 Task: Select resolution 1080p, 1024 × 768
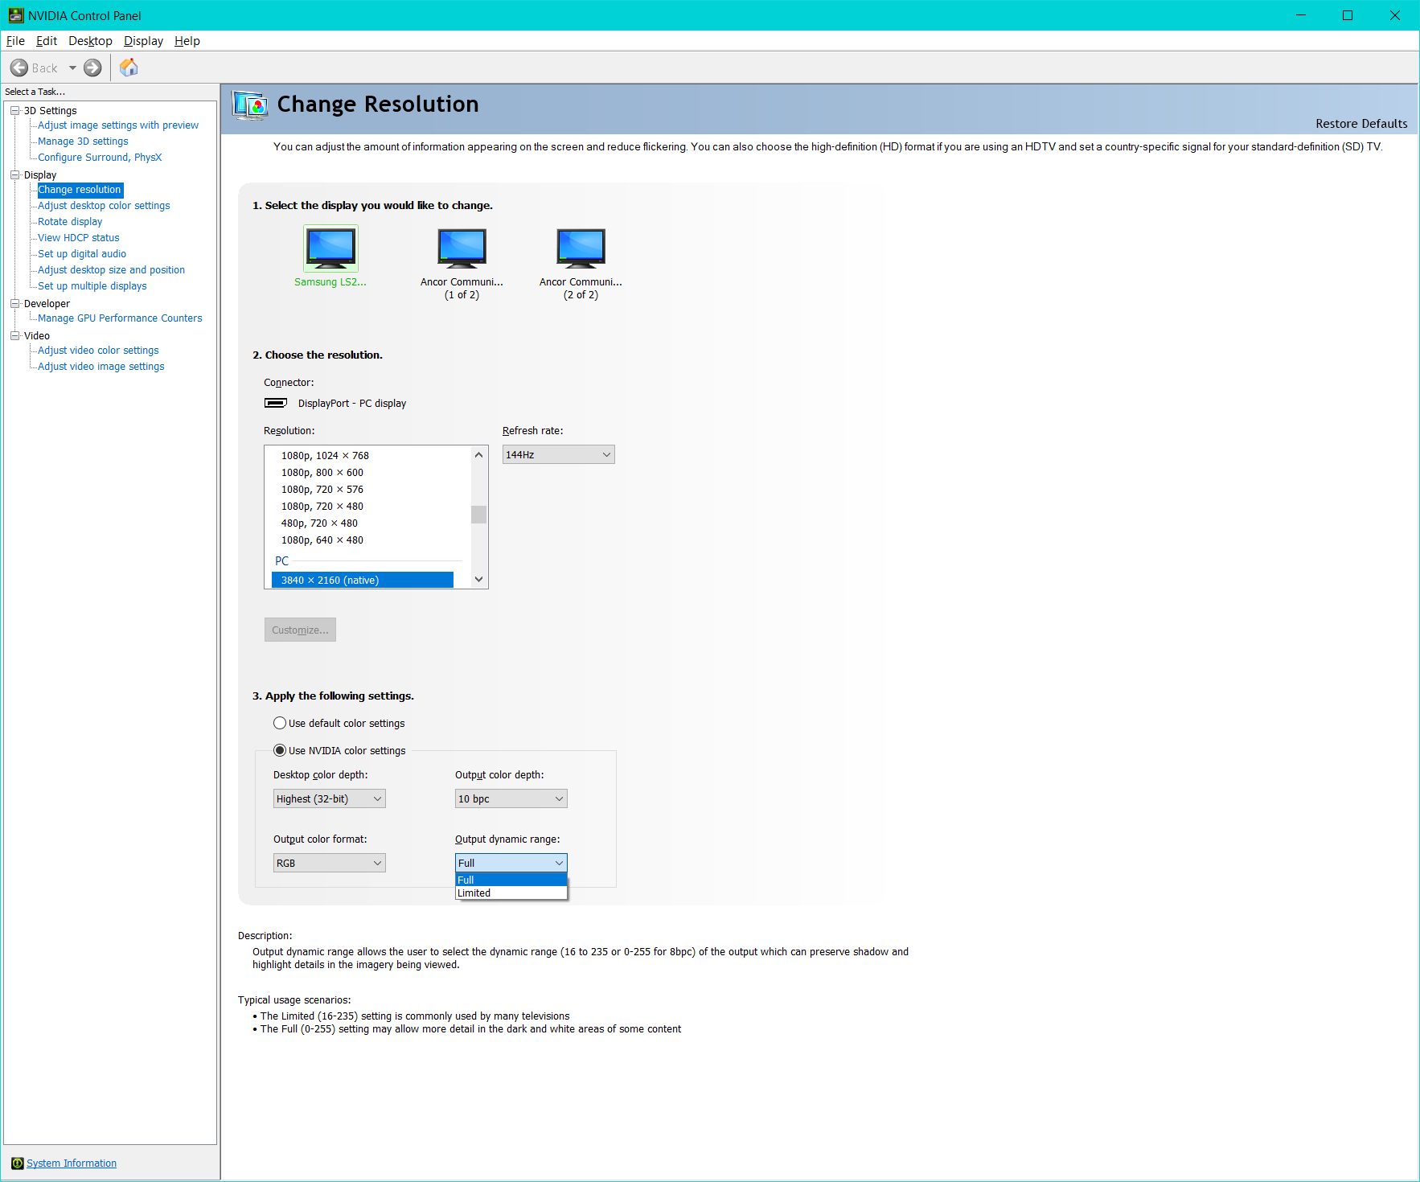coord(325,456)
